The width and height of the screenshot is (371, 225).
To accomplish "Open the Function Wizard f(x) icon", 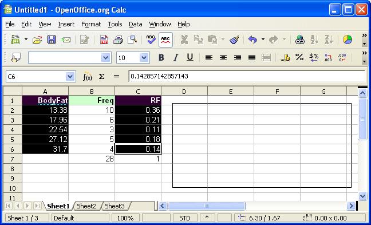I will click(x=87, y=76).
